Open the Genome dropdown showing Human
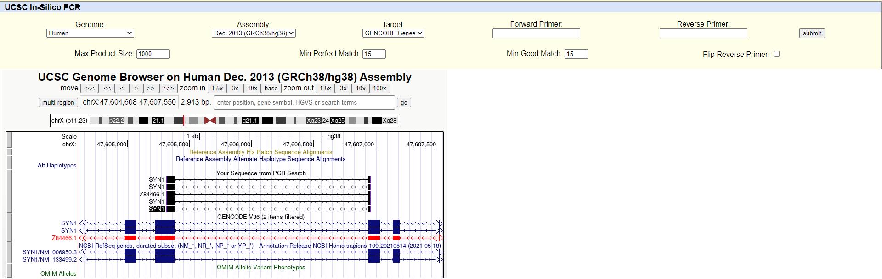 90,33
